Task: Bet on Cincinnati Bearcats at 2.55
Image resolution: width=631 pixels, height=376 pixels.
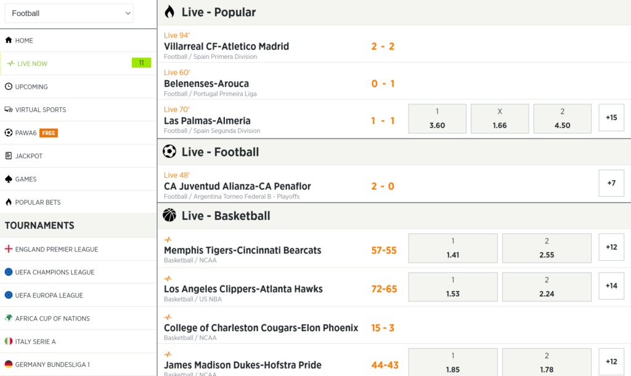Action: pyautogui.click(x=547, y=247)
